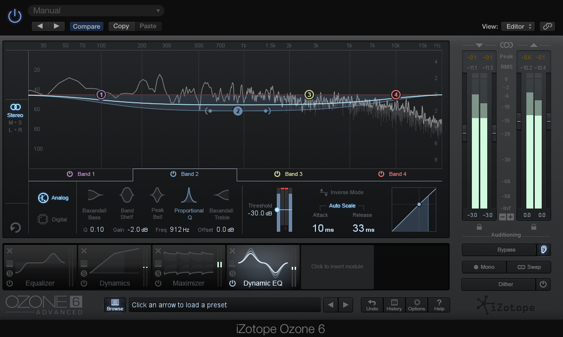Open the Dynamic EQ module in the chain
The image size is (563, 337).
click(x=262, y=267)
